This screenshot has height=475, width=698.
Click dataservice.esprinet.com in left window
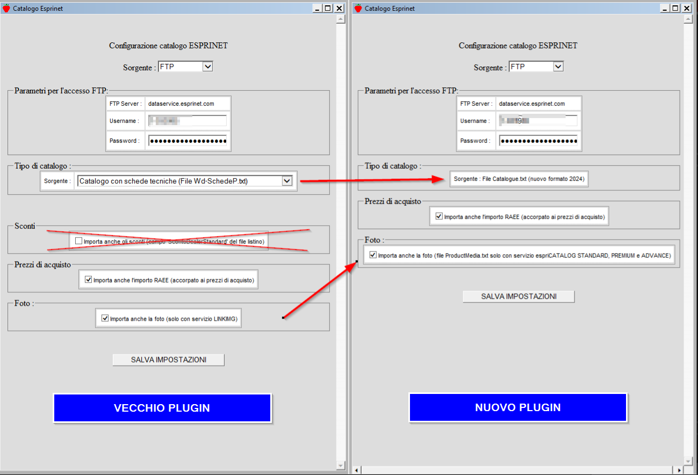181,104
